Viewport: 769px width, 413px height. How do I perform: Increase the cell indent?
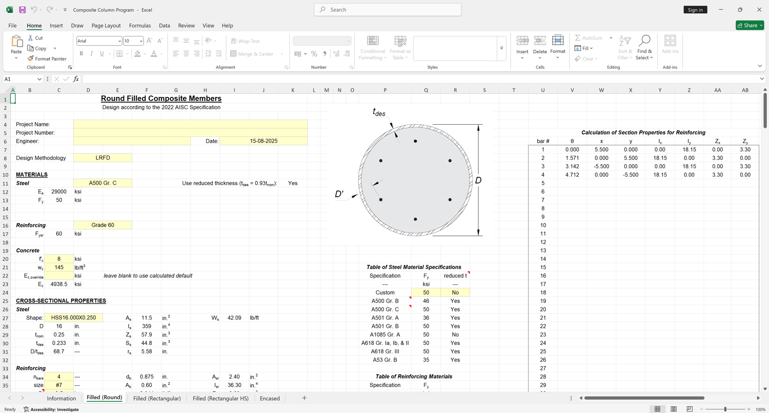click(x=219, y=54)
